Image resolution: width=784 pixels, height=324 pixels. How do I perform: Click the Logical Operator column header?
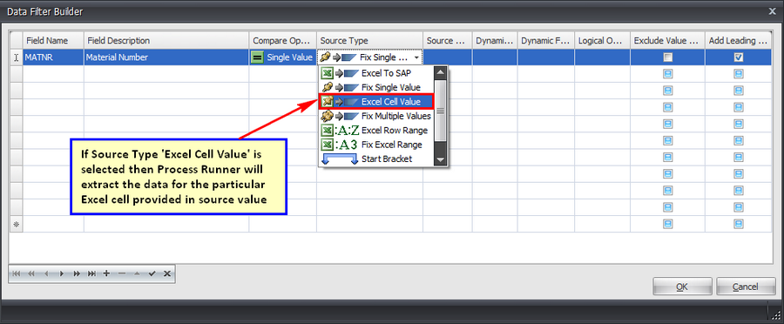[x=603, y=41]
